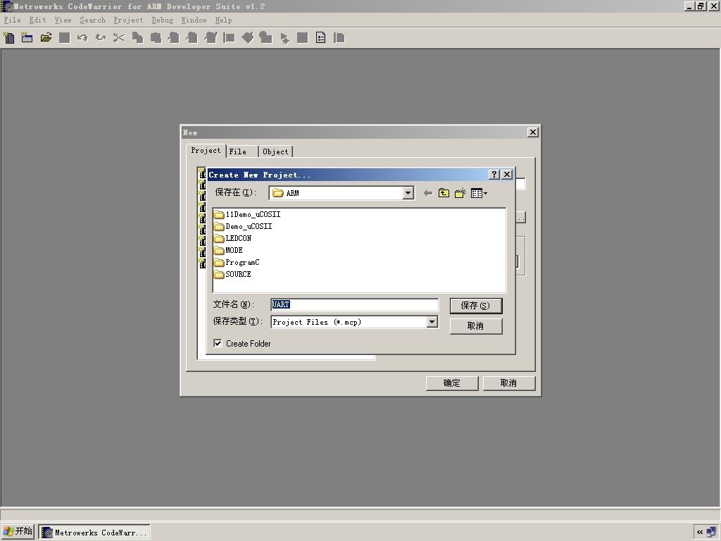Select the LEDCON folder
This screenshot has height=541, width=721.
point(232,238)
